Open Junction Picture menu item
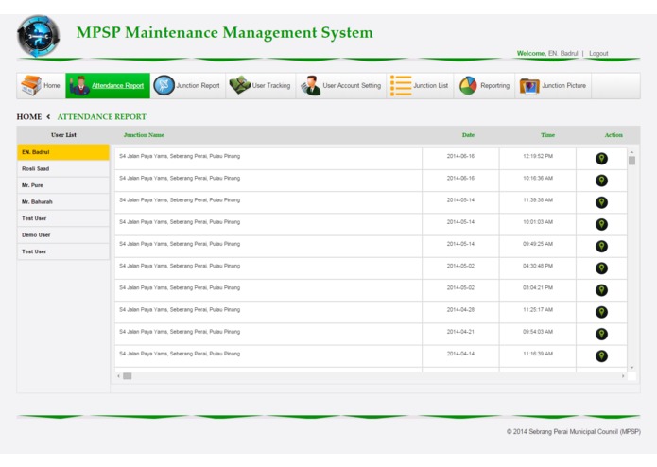 [553, 86]
